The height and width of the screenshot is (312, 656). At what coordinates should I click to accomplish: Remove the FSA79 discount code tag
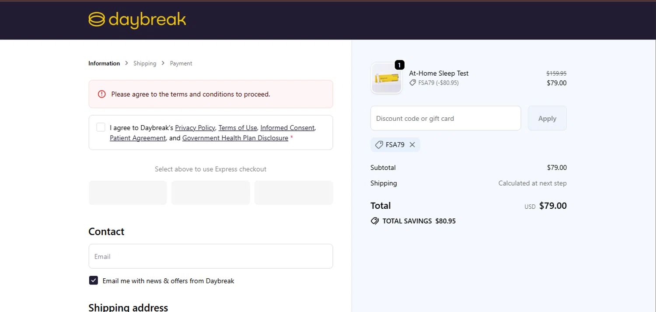pos(412,145)
